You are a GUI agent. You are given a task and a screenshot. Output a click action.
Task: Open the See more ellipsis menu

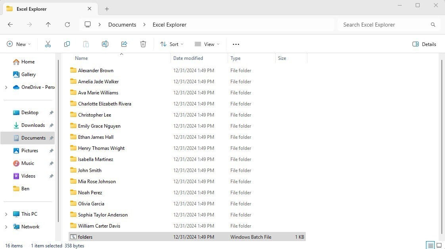tap(236, 44)
